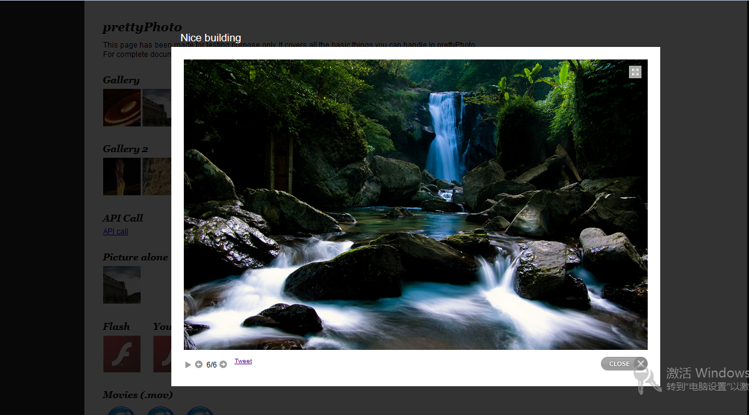
Task: Open the second Gallery thumbnail showing a building
Action: coord(157,108)
